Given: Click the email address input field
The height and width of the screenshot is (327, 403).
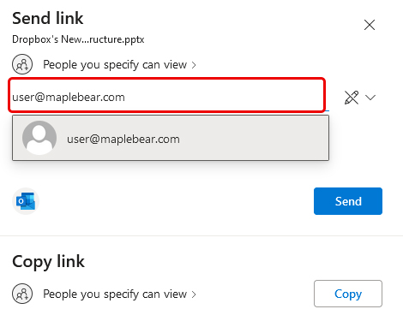Looking at the screenshot, I should coord(167,95).
